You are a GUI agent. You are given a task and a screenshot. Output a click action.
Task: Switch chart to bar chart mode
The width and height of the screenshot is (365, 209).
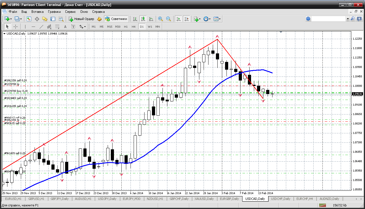click(x=135, y=19)
